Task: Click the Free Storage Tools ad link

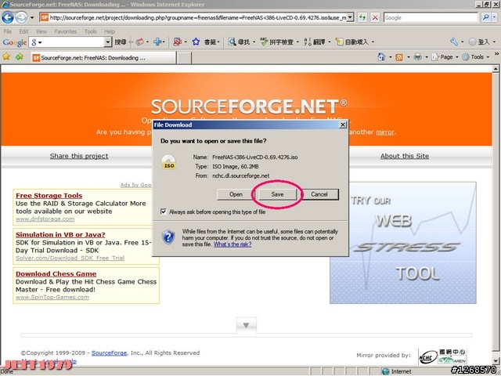Action: (x=49, y=195)
